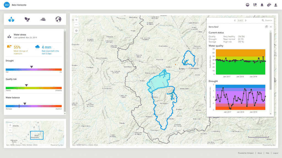Open the map layers list button
The width and height of the screenshot is (282, 158).
point(76,31)
